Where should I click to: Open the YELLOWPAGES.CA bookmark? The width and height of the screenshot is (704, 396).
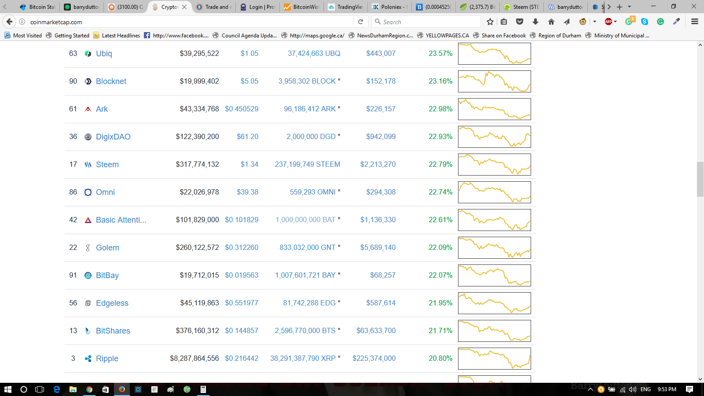[x=443, y=35]
